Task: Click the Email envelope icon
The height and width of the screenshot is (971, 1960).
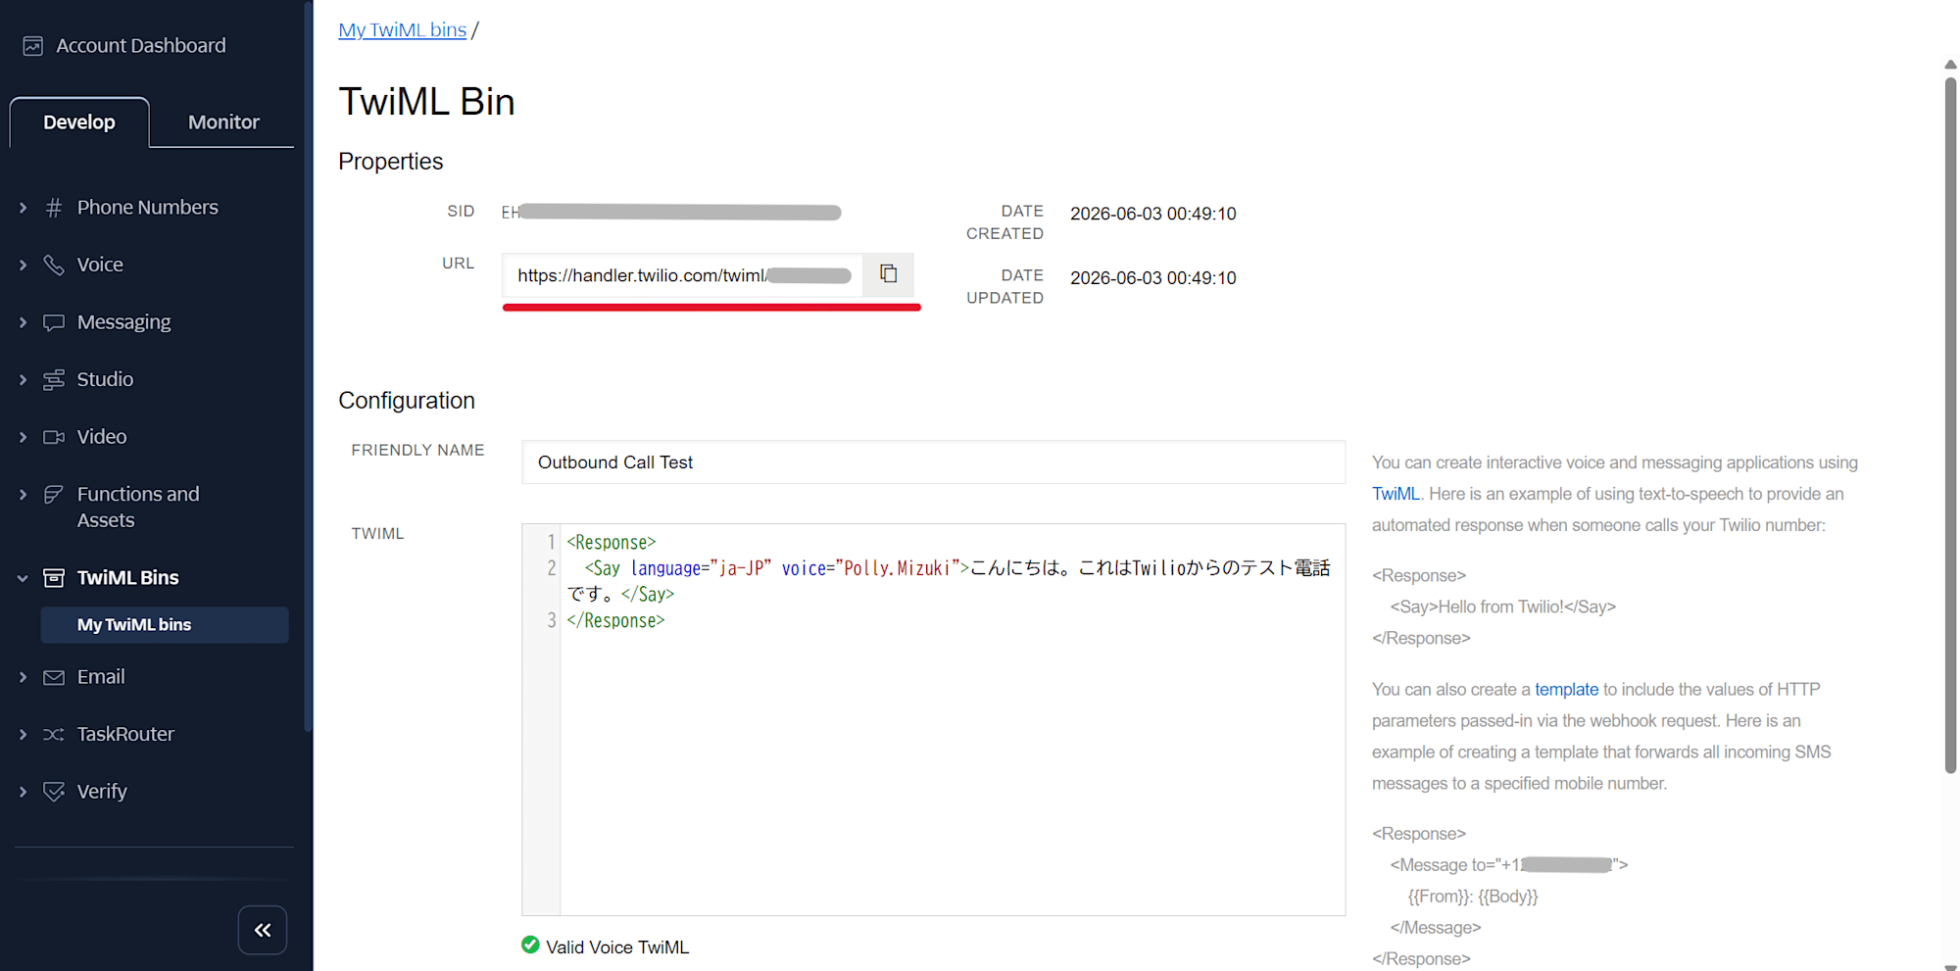Action: click(x=54, y=678)
